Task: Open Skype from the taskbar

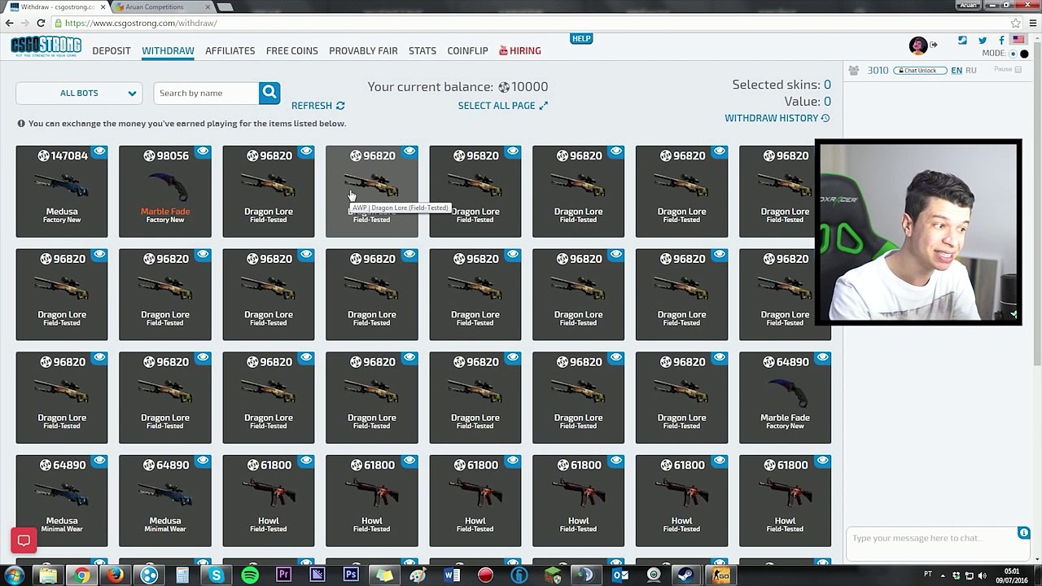Action: 216,575
